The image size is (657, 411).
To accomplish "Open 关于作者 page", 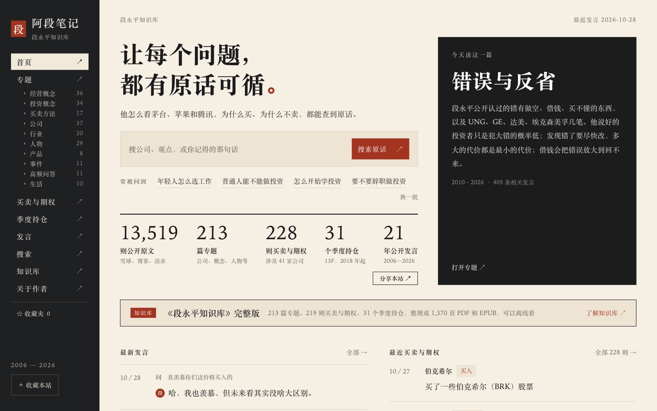I will (x=50, y=289).
